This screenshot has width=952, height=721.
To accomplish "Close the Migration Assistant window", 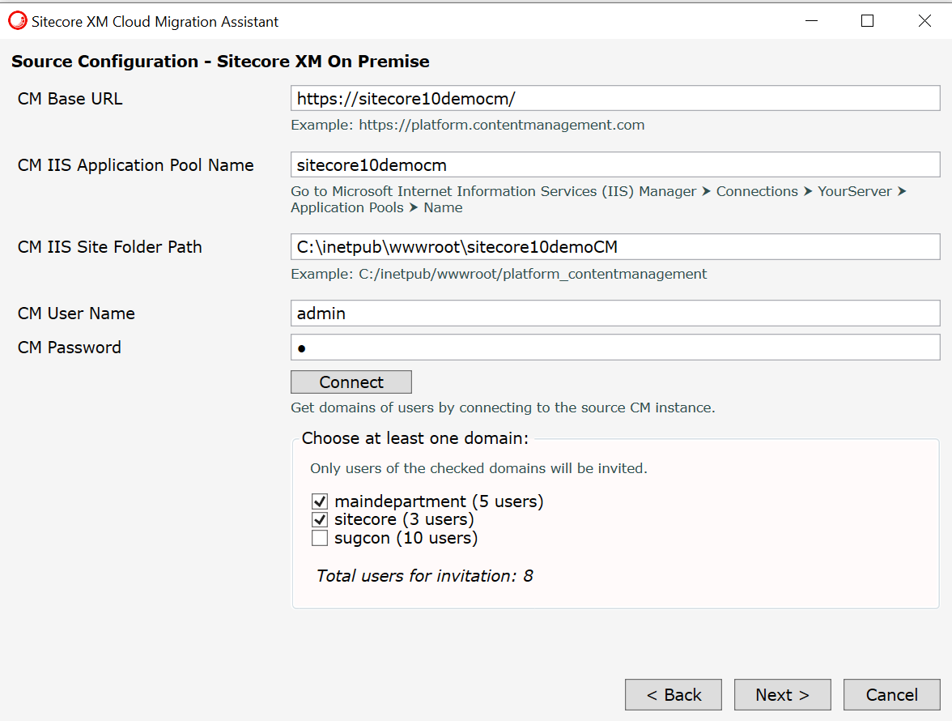I will [x=924, y=22].
